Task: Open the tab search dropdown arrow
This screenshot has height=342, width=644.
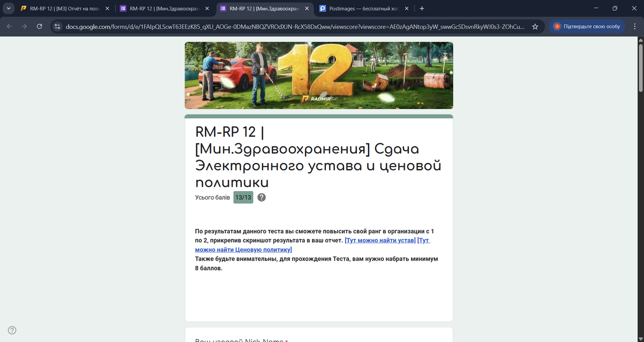Action: (9, 9)
